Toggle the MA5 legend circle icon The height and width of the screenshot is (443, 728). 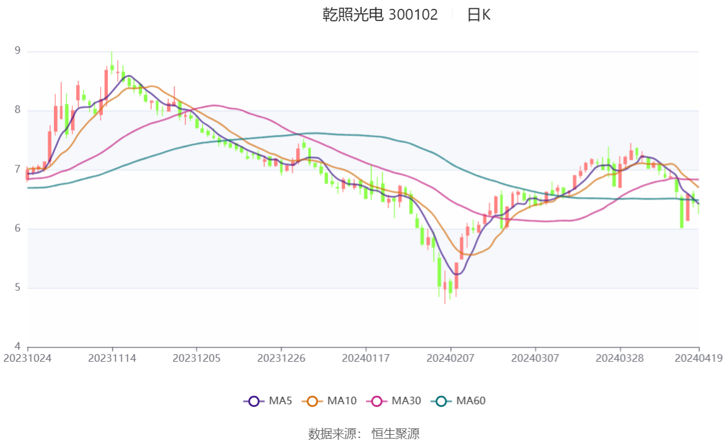[254, 401]
